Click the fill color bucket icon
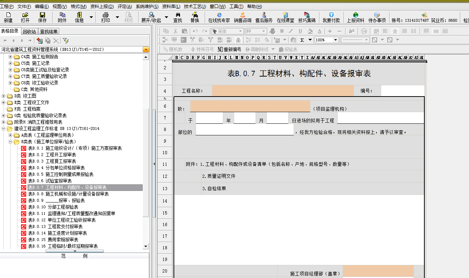The width and height of the screenshot is (469, 278). pyautogui.click(x=310, y=31)
